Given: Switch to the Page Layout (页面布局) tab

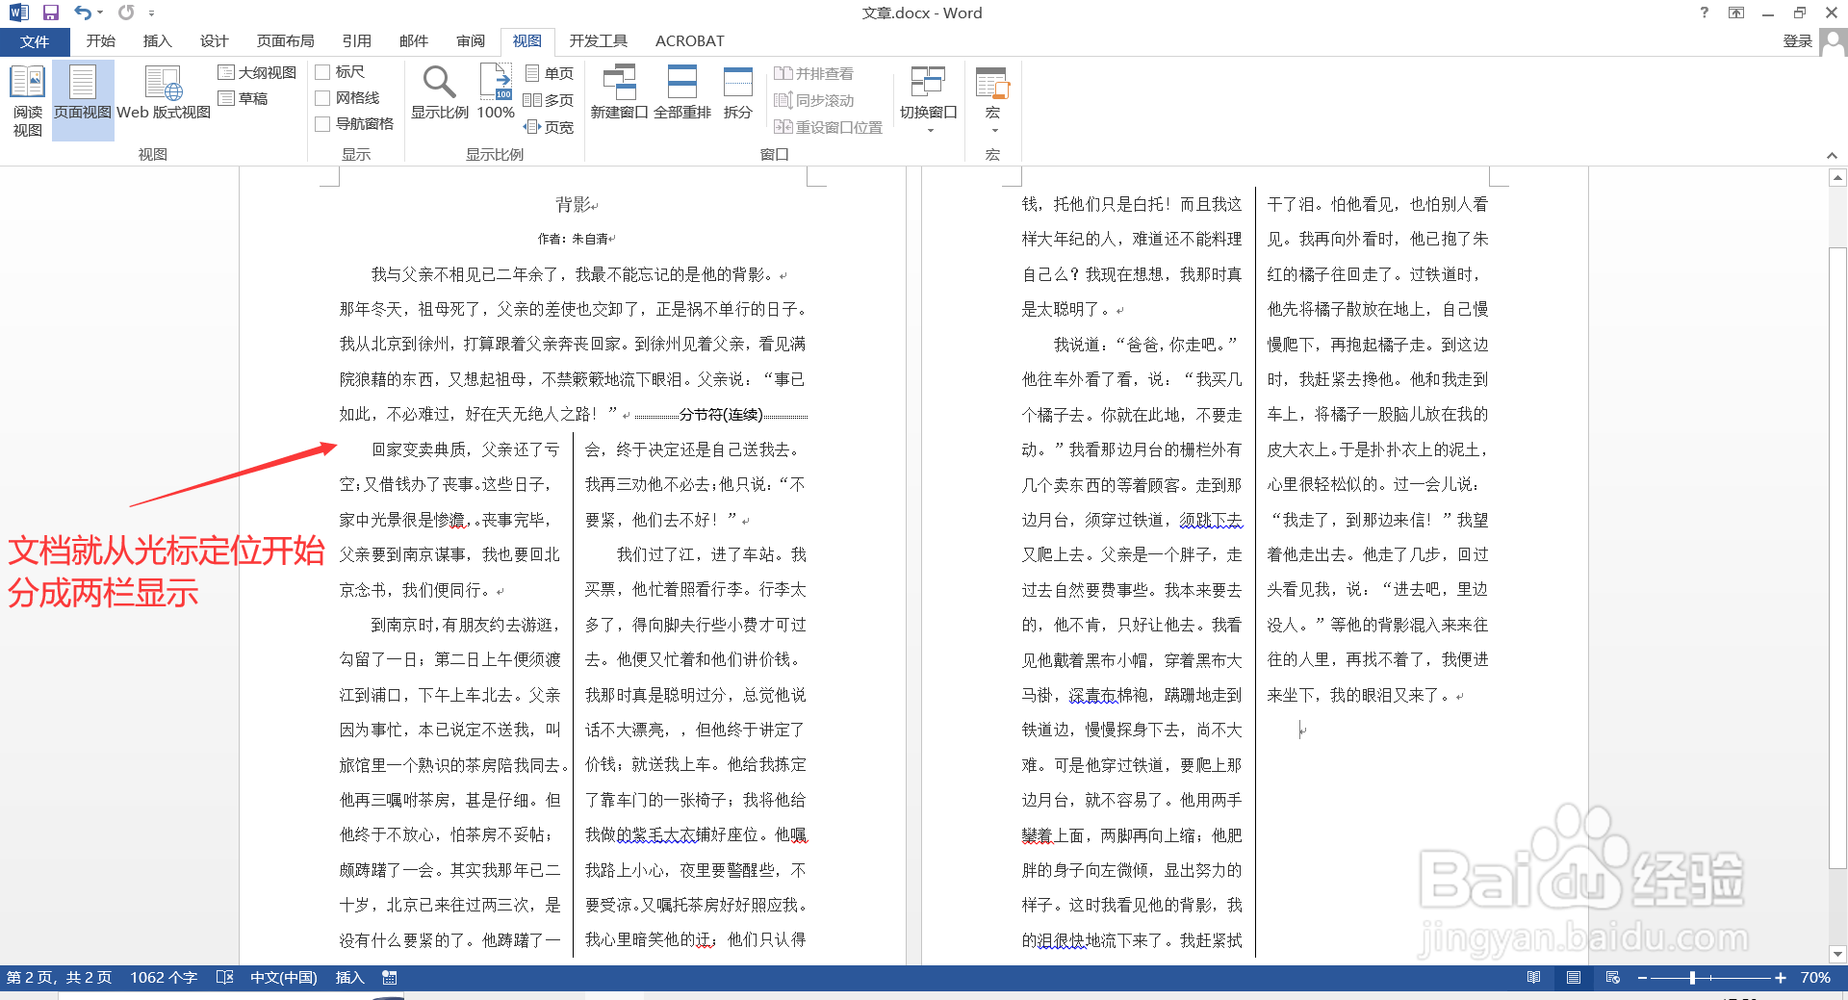Looking at the screenshot, I should point(286,41).
